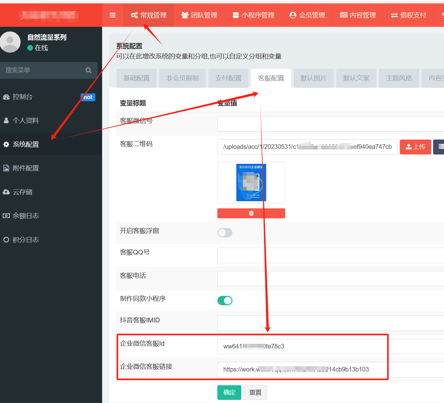The height and width of the screenshot is (403, 444).
Task: Click the exchange arrows icon beside 借权支付
Action: pyautogui.click(x=394, y=15)
